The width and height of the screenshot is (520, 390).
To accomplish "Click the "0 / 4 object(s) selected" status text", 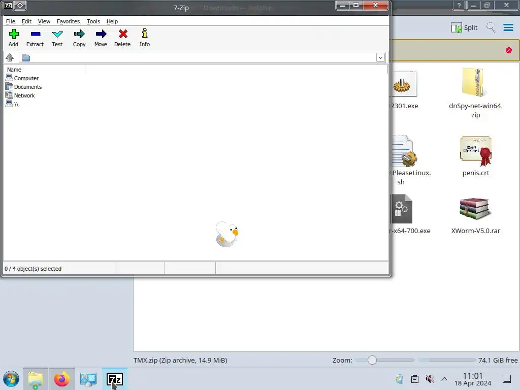I will tap(33, 269).
